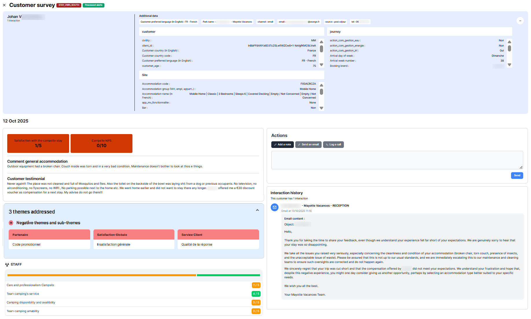Click the red negative themes icon
The width and height of the screenshot is (531, 319).
(x=11, y=223)
